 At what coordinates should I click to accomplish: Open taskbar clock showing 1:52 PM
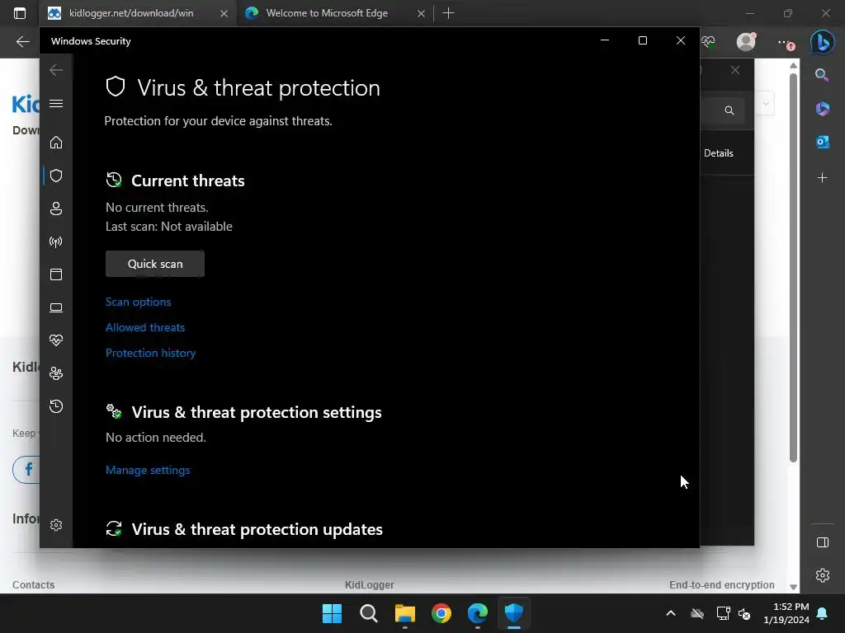pos(786,613)
